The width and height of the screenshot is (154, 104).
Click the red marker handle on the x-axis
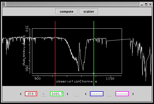[55, 74]
